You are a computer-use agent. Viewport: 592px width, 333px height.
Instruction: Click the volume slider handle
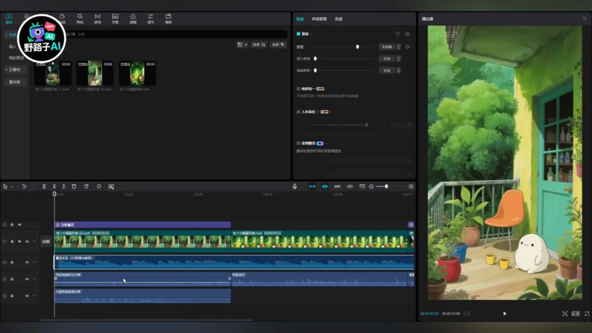click(357, 47)
